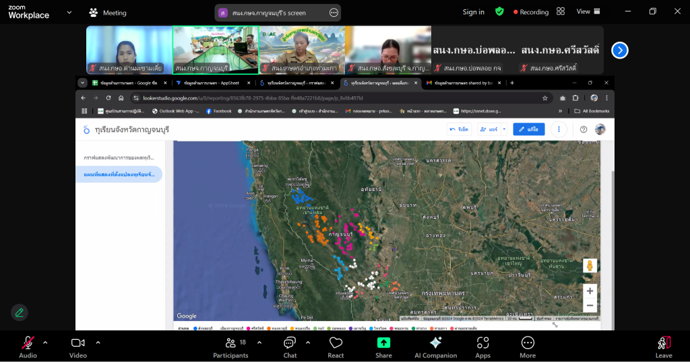Show next participants with the blue arrow
The height and width of the screenshot is (362, 690).
tap(619, 50)
